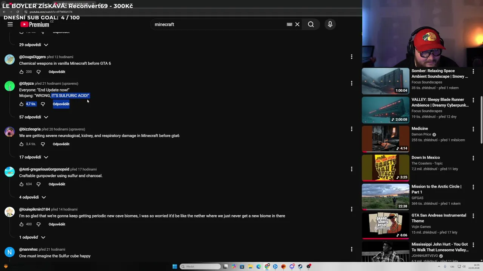Open options menu for nanrehsc comment
This screenshot has width=483, height=271.
click(x=352, y=249)
